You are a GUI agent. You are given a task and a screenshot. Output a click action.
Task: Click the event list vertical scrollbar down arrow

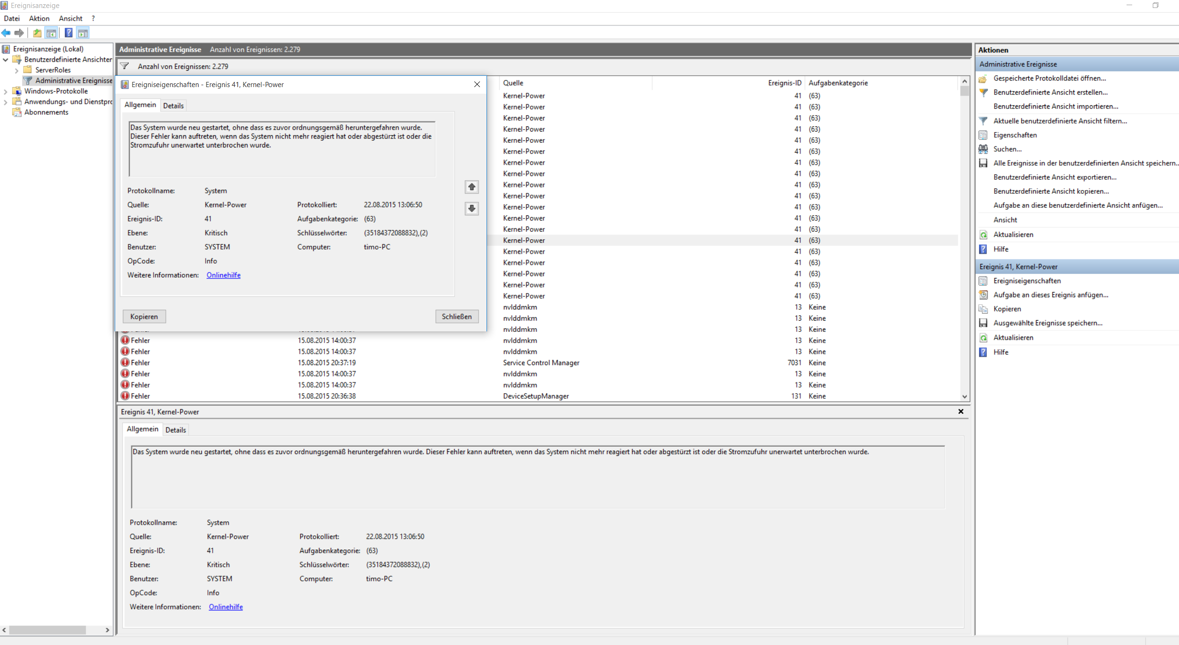tap(964, 396)
